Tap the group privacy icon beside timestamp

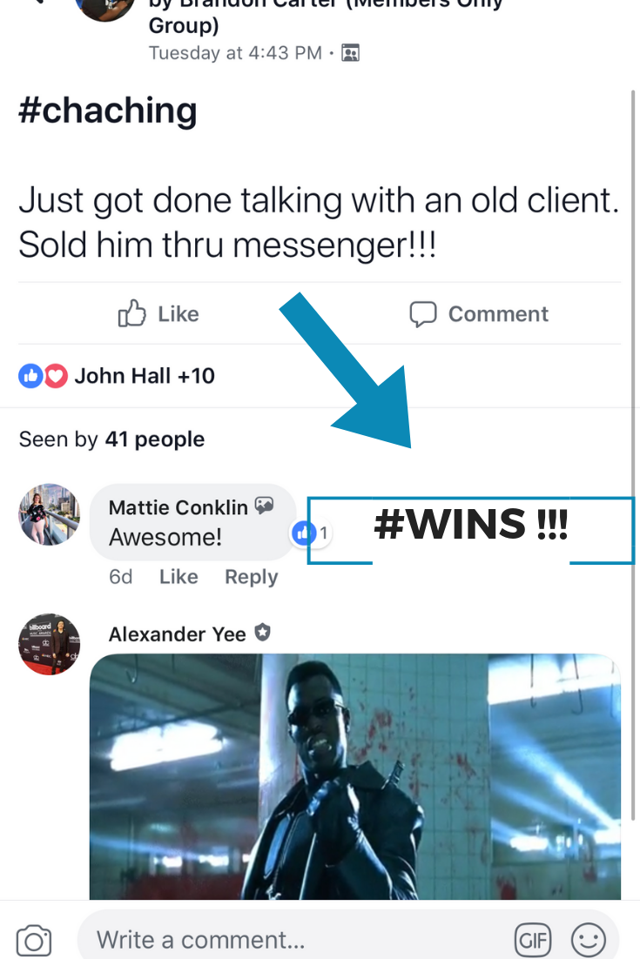(x=350, y=53)
